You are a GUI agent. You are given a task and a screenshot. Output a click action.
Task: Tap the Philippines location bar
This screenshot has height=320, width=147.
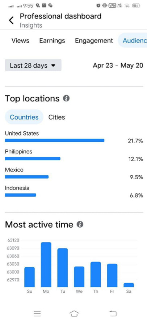coord(33,159)
